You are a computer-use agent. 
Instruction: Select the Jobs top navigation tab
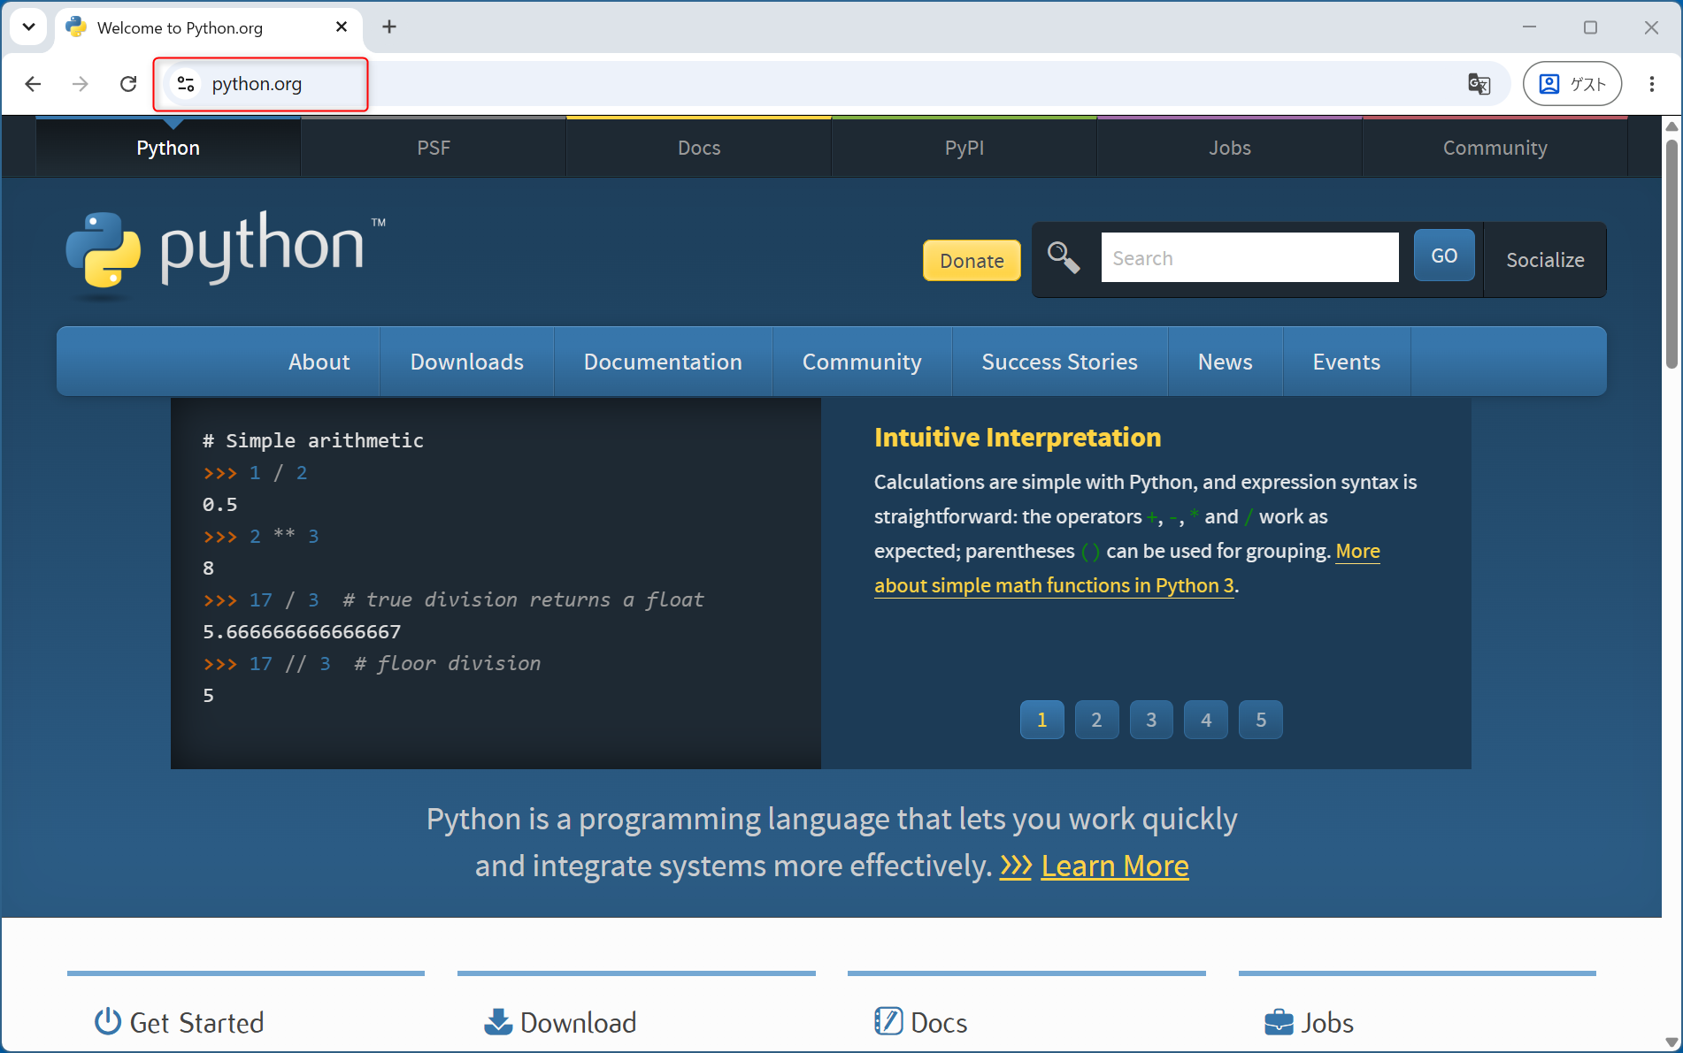1230,148
